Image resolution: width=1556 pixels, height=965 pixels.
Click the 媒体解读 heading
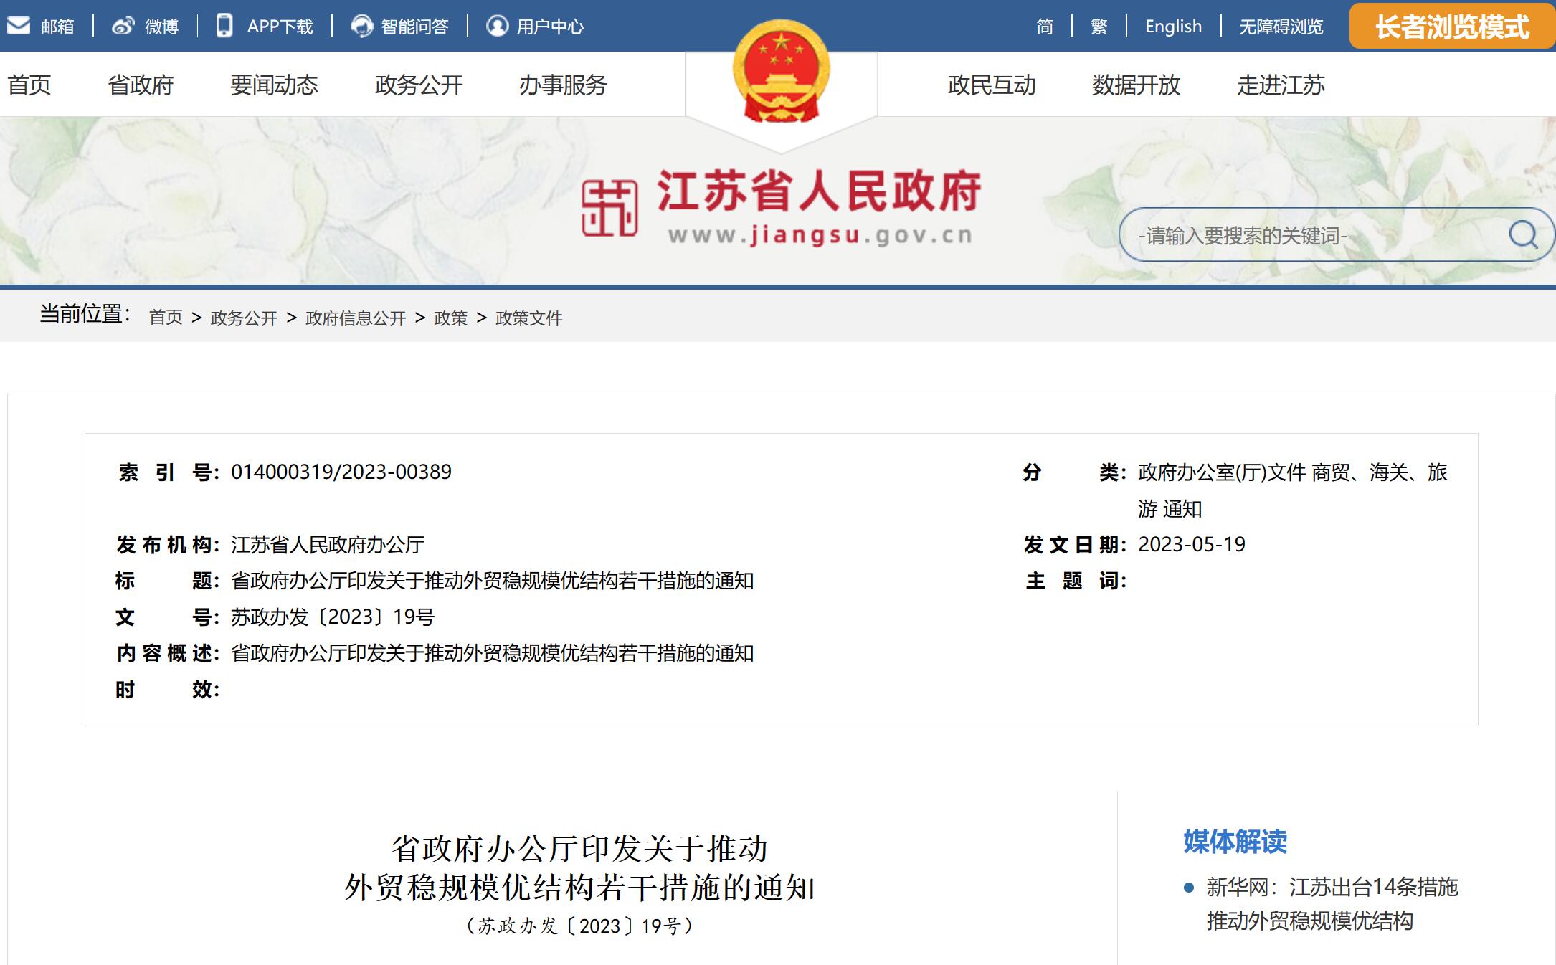[x=1235, y=842]
